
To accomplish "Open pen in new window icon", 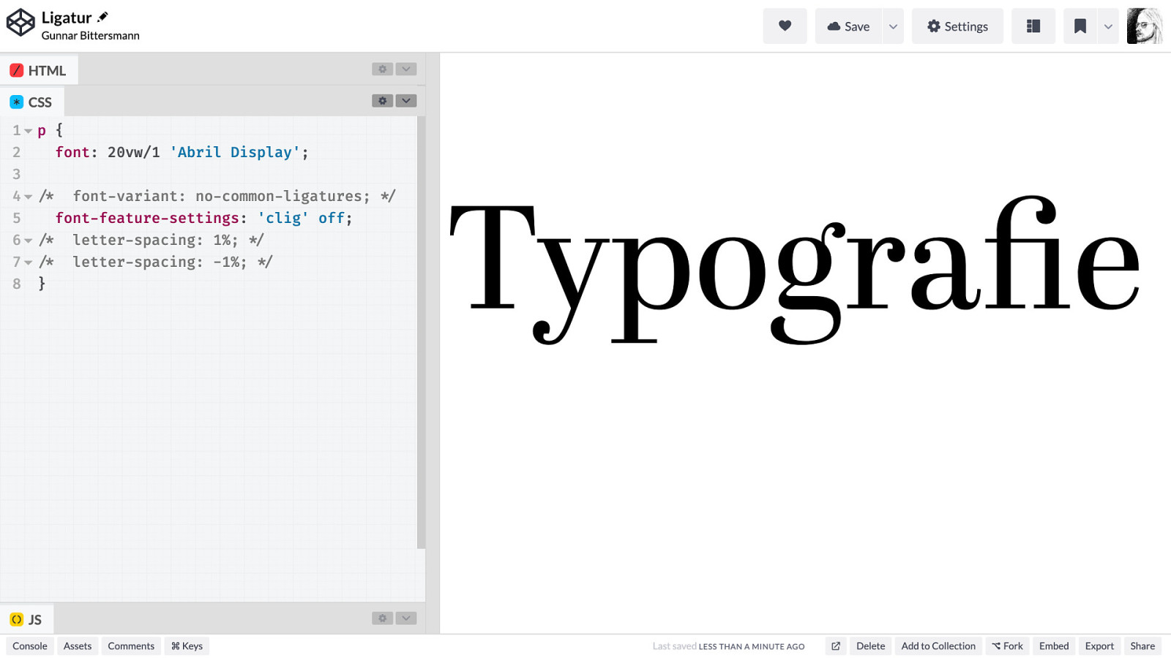I will pyautogui.click(x=835, y=646).
